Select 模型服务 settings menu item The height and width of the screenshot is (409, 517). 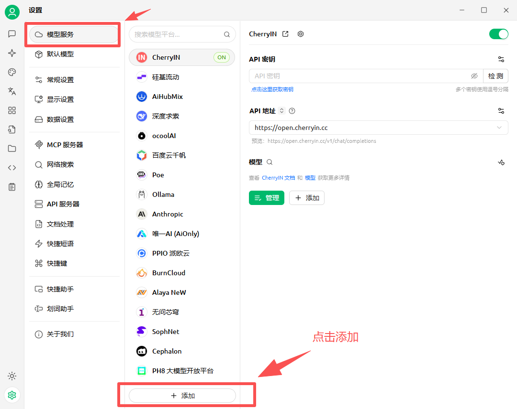(x=74, y=34)
